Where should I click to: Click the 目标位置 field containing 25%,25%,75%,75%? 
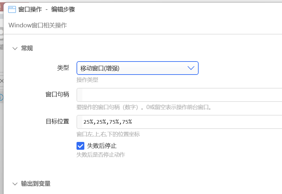click(179, 122)
